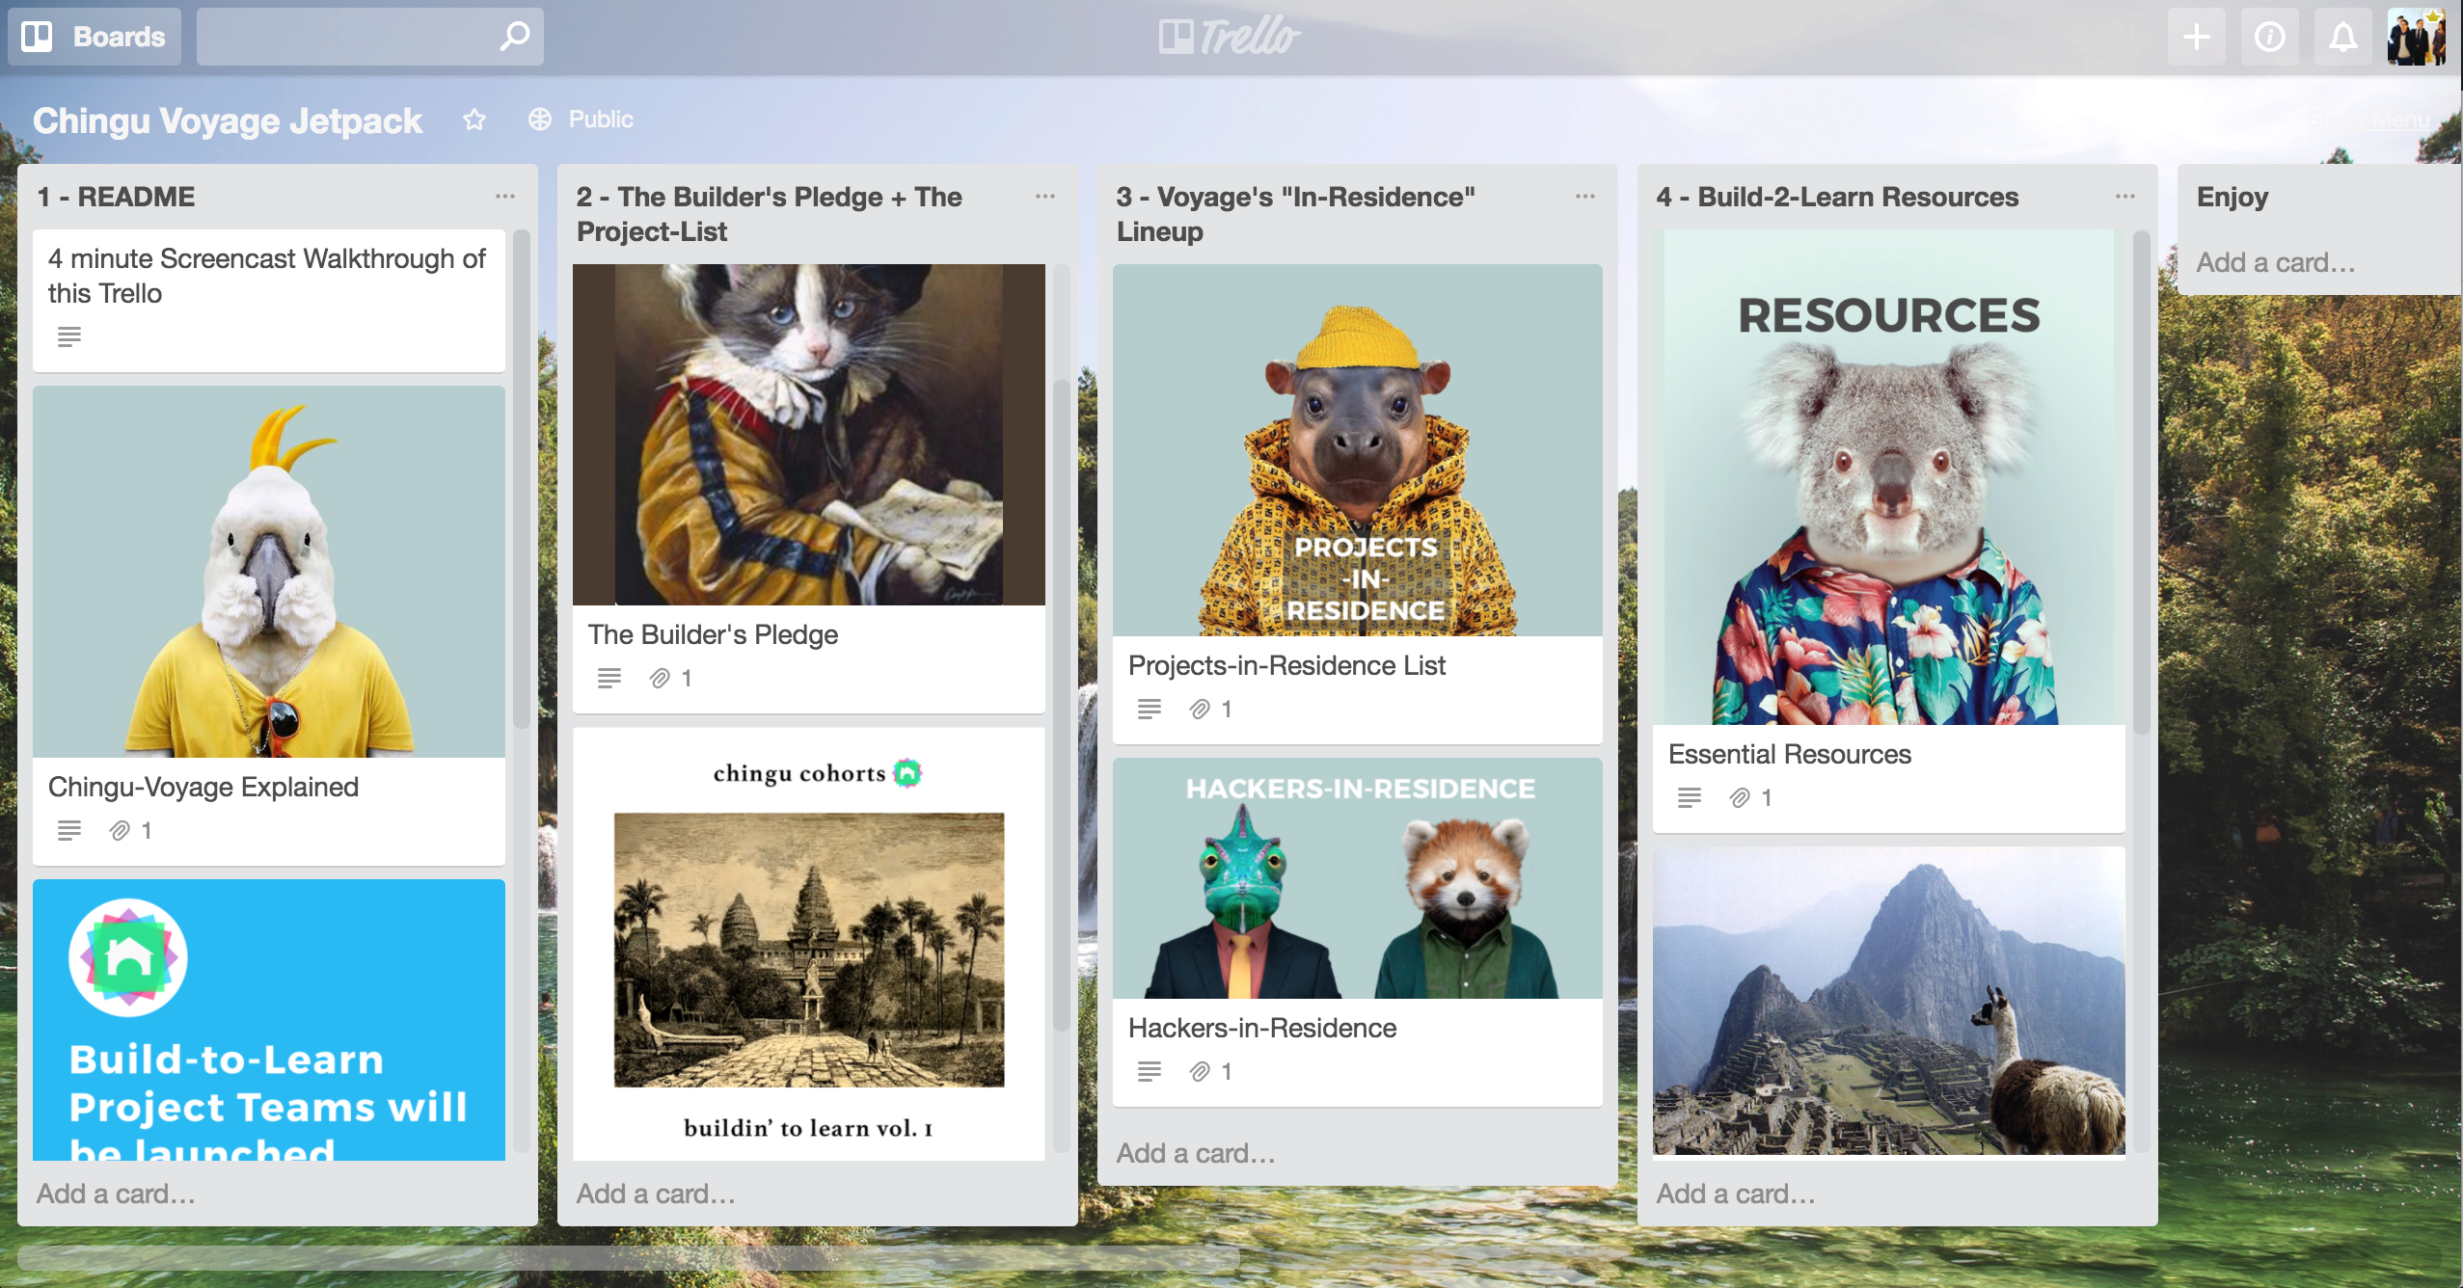Open the user avatar profile menu
The image size is (2463, 1288).
[x=2417, y=37]
